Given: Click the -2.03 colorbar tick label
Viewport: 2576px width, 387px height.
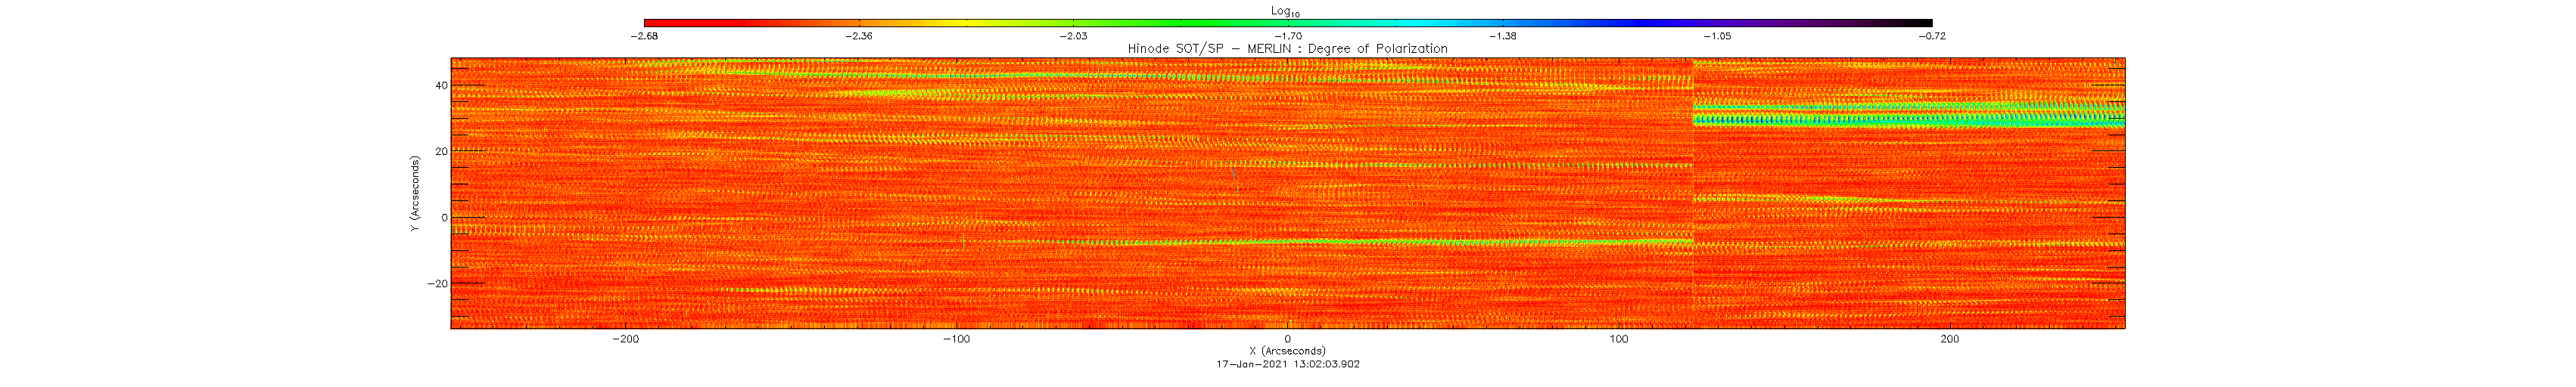Looking at the screenshot, I should point(1073,36).
